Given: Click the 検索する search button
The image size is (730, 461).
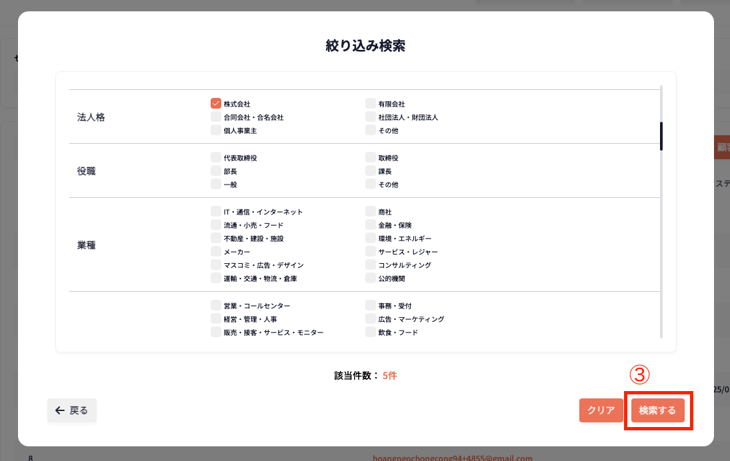Looking at the screenshot, I should click(657, 410).
